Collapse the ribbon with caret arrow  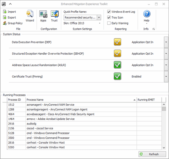(10, 4)
